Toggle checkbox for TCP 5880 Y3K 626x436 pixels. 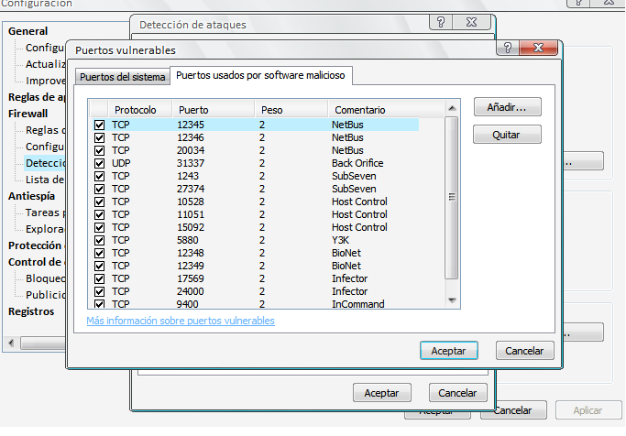coord(99,240)
